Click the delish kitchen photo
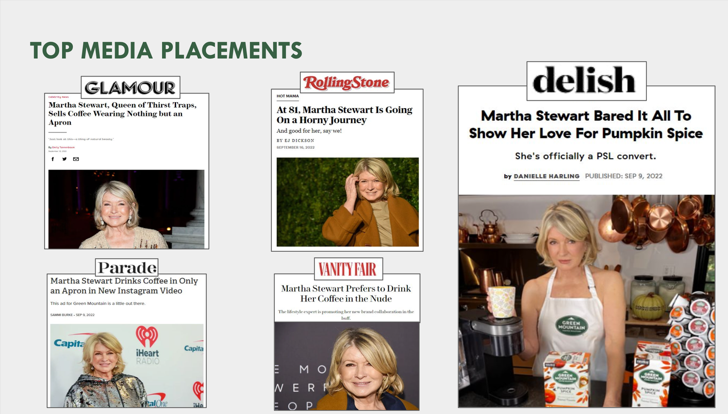The width and height of the screenshot is (728, 414). (x=586, y=301)
